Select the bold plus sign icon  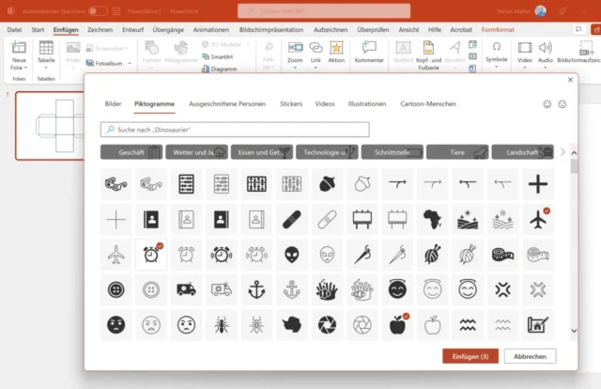538,184
